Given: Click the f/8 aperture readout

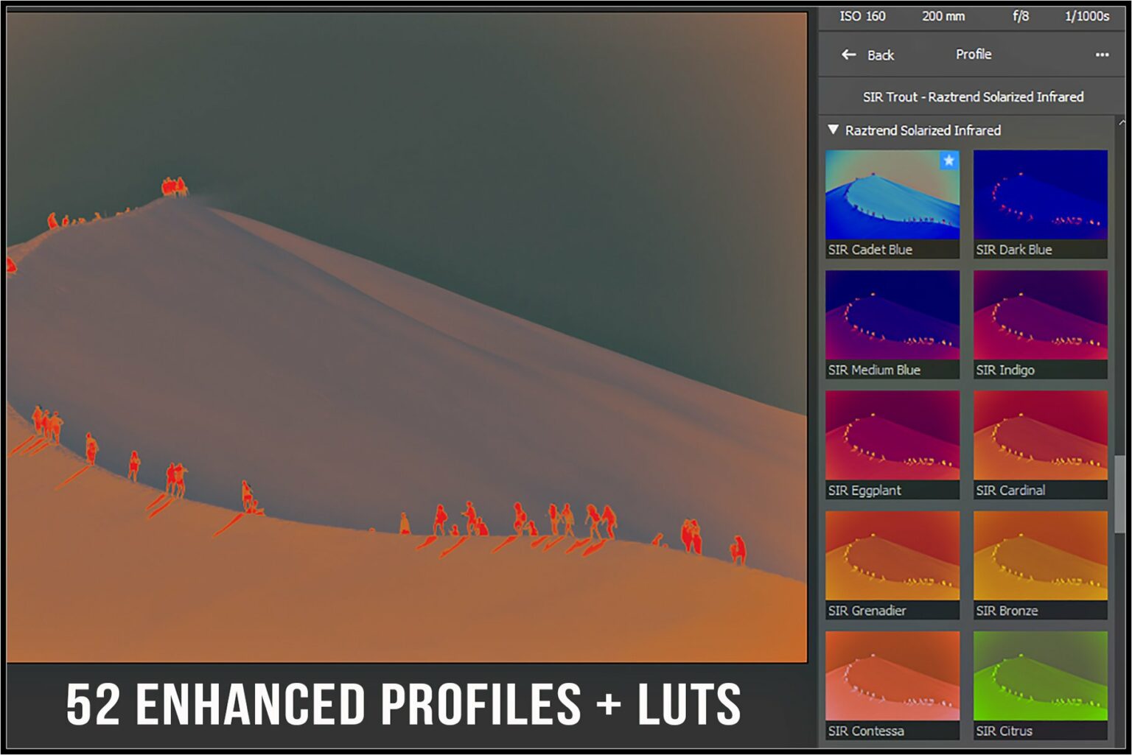Looking at the screenshot, I should point(1021,15).
